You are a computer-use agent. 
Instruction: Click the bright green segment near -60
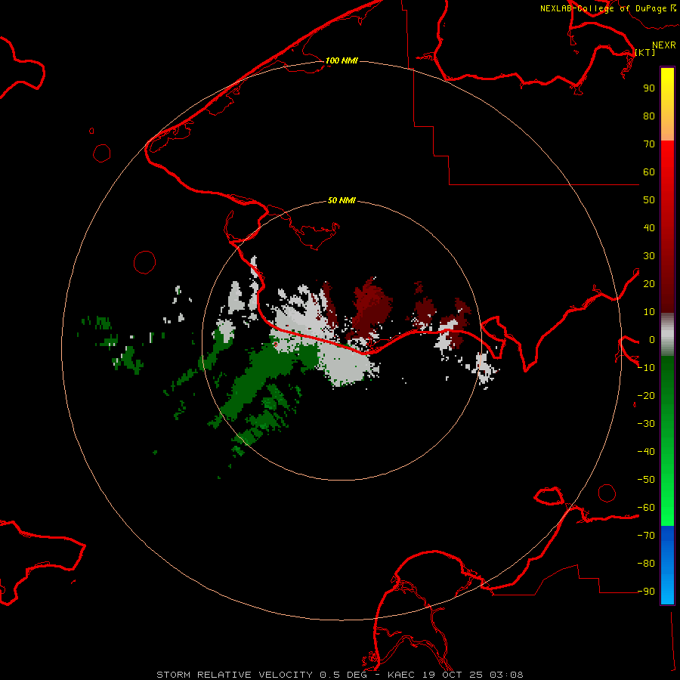667,508
